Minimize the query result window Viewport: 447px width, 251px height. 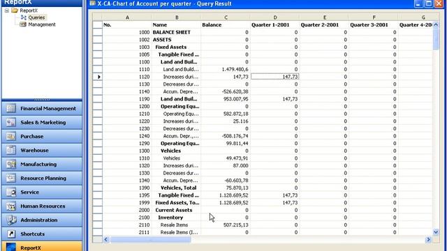click(418, 3)
